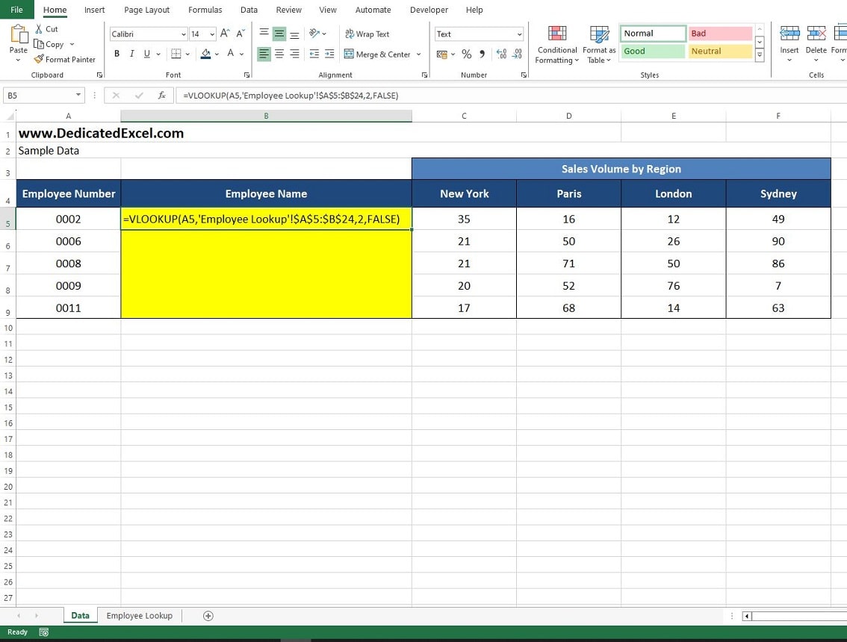The image size is (847, 642).
Task: Click the Increase Decimal icon
Action: [x=503, y=52]
